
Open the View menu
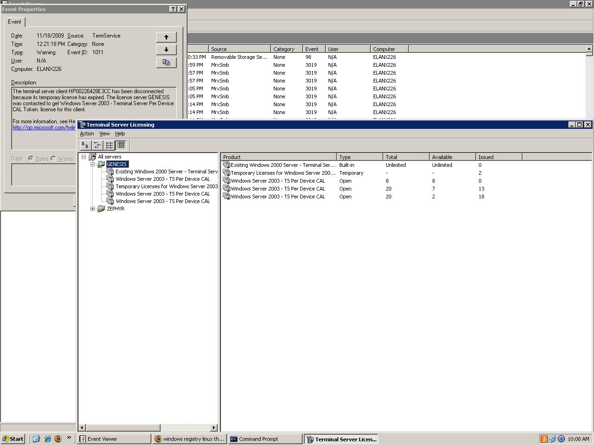tap(104, 133)
